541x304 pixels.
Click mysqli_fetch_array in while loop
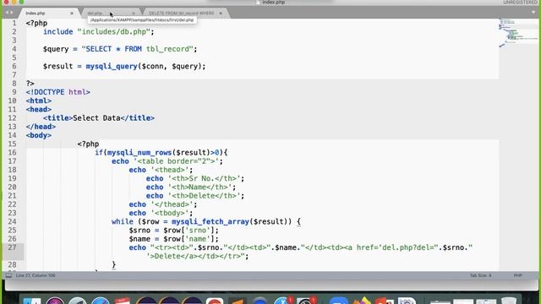click(x=210, y=221)
